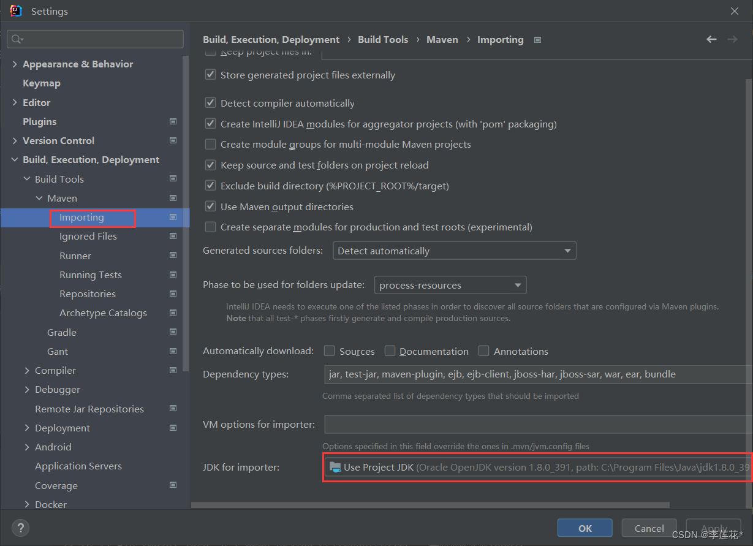Check the Sources automatic download box
The width and height of the screenshot is (753, 546).
[x=329, y=351]
